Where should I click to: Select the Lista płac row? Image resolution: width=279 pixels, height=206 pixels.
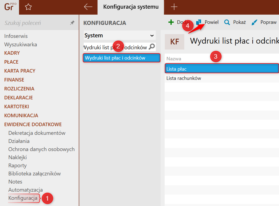click(222, 69)
